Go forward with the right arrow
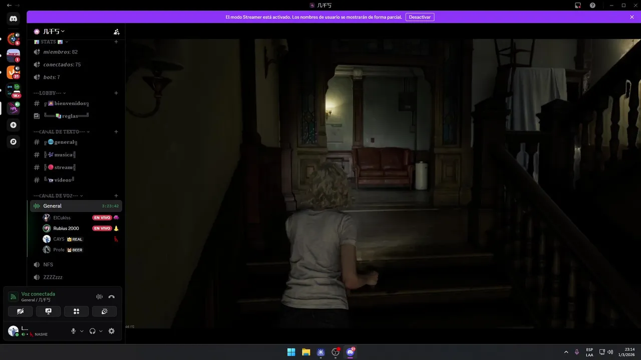This screenshot has height=360, width=641. click(x=18, y=5)
